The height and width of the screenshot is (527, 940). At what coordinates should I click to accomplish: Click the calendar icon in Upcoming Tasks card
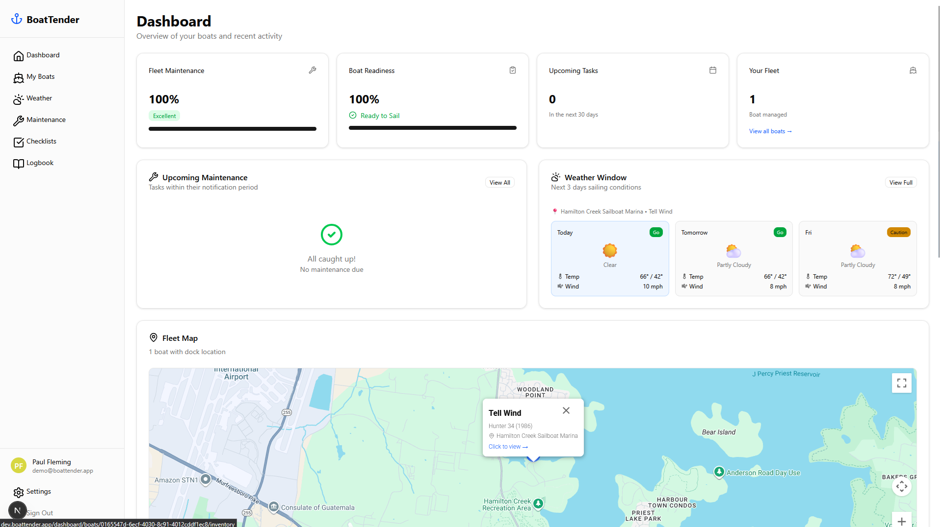pyautogui.click(x=712, y=70)
